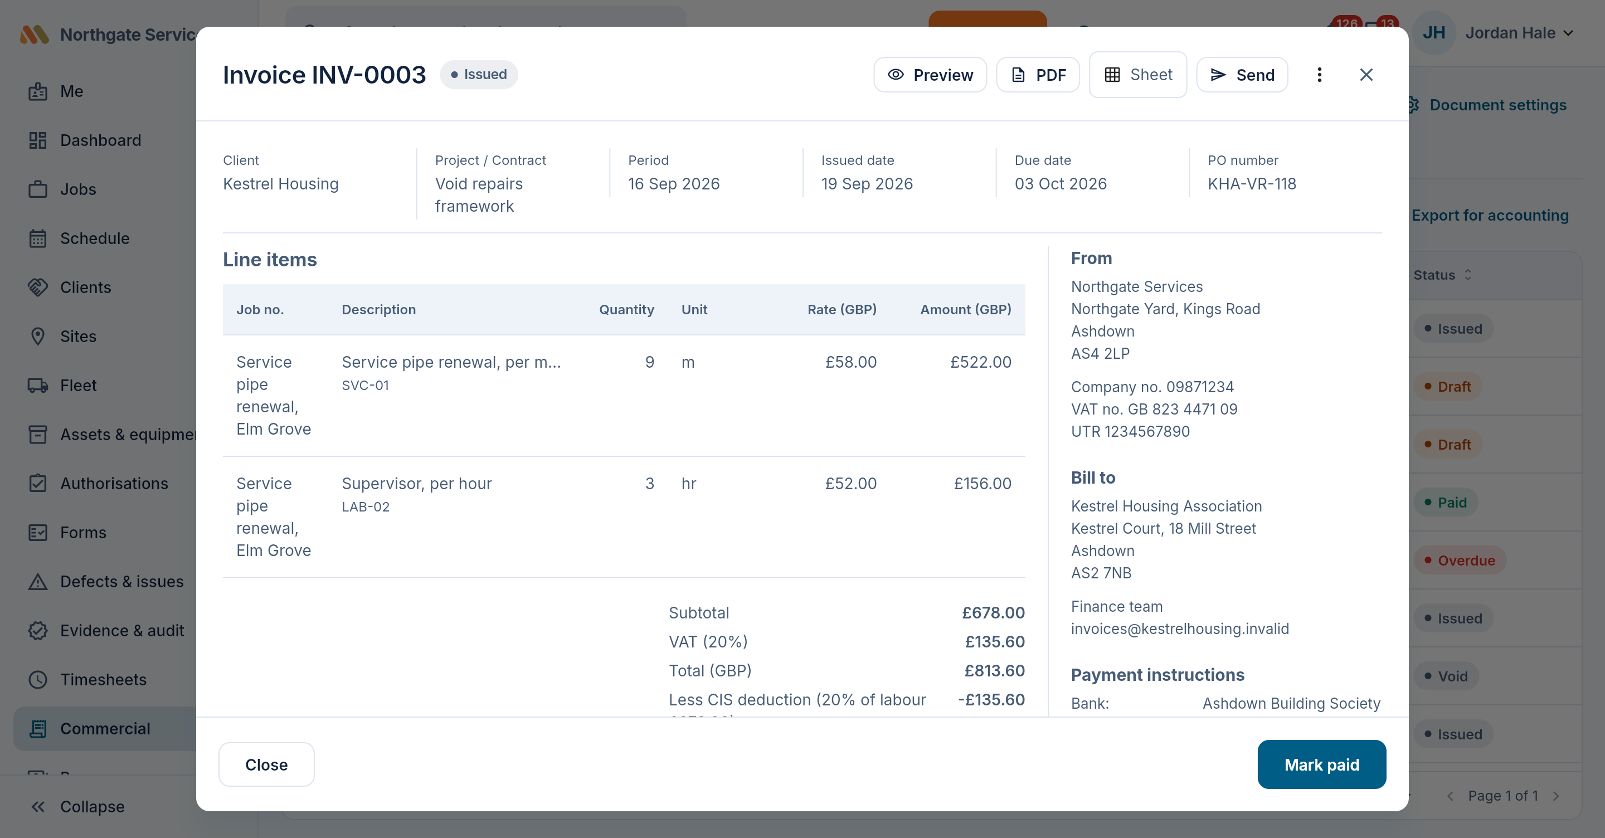Click the LAB-02 line item code
Screen dimensions: 1605x838
click(366, 507)
